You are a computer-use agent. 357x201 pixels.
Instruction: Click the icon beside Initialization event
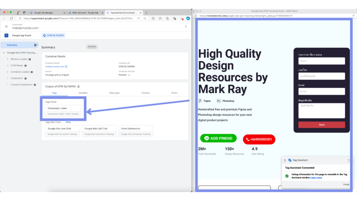pos(25,79)
